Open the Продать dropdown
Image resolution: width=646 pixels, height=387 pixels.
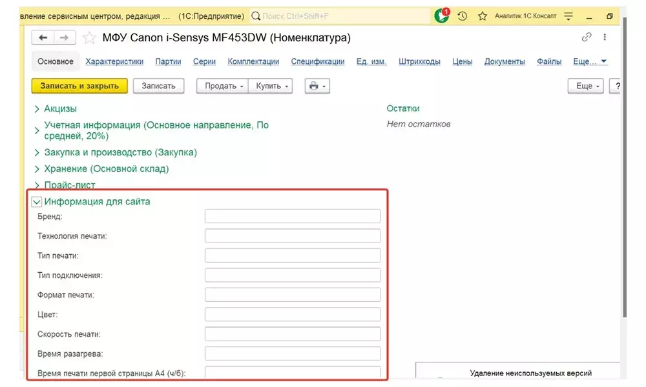(222, 85)
